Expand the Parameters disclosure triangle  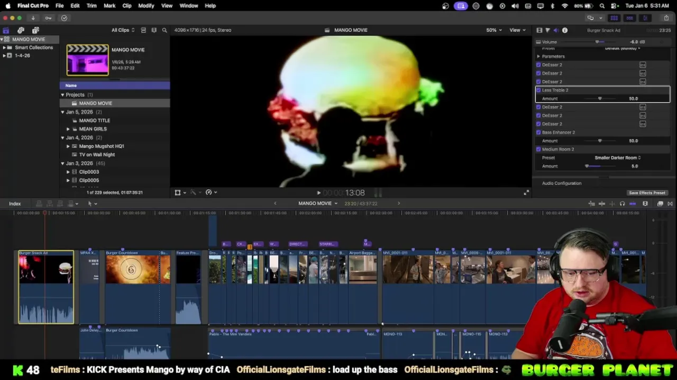click(x=538, y=56)
